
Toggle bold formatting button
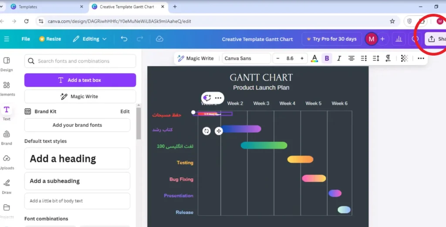327,58
